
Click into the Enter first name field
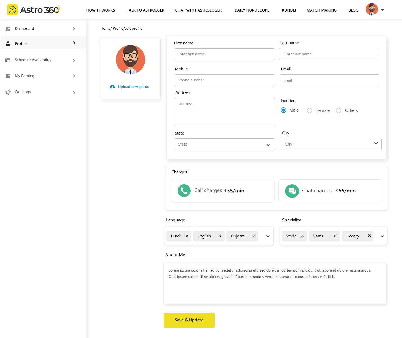click(x=224, y=54)
